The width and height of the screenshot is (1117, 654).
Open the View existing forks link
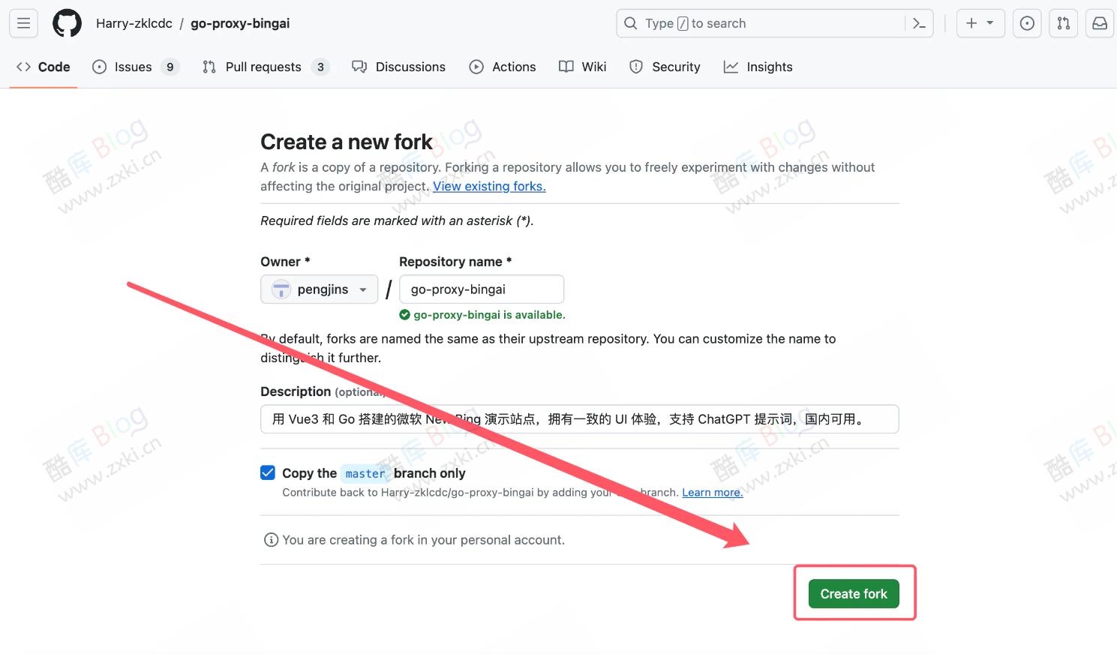pyautogui.click(x=488, y=186)
